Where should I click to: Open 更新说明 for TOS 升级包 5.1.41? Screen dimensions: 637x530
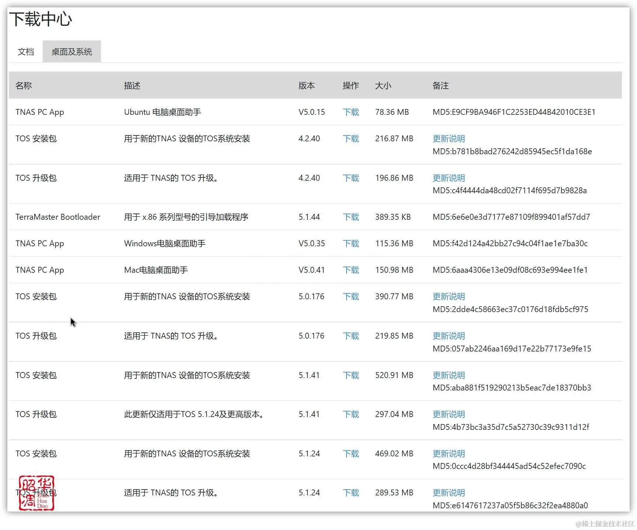pyautogui.click(x=449, y=414)
